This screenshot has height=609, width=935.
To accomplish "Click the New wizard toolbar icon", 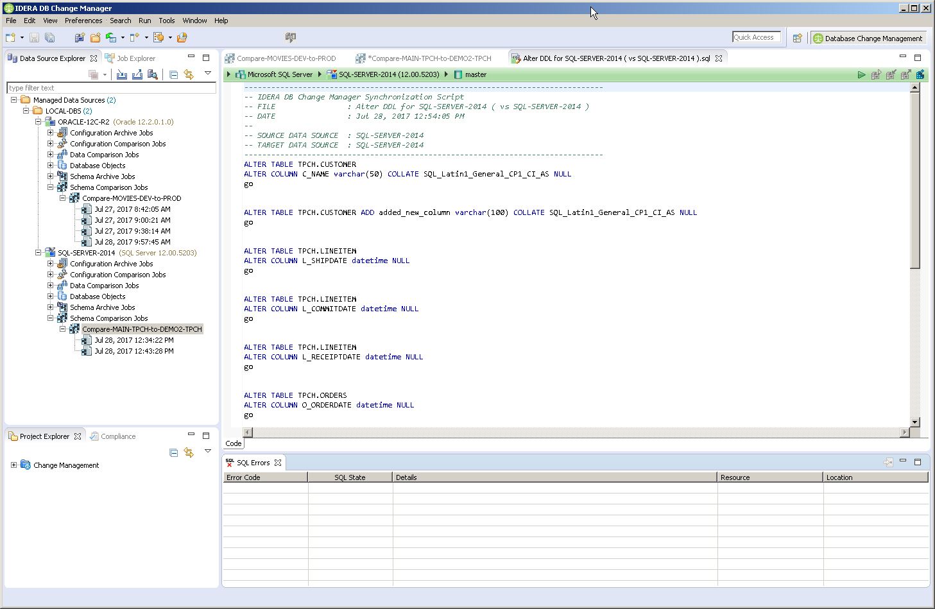I will [x=10, y=38].
